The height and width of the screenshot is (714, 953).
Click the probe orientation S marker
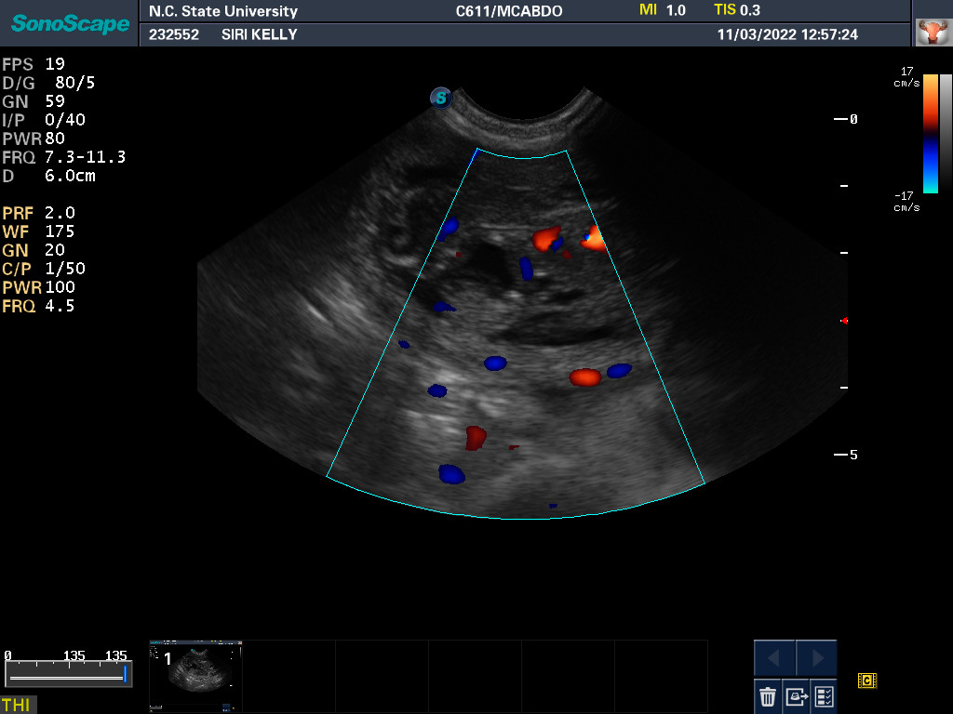(441, 98)
